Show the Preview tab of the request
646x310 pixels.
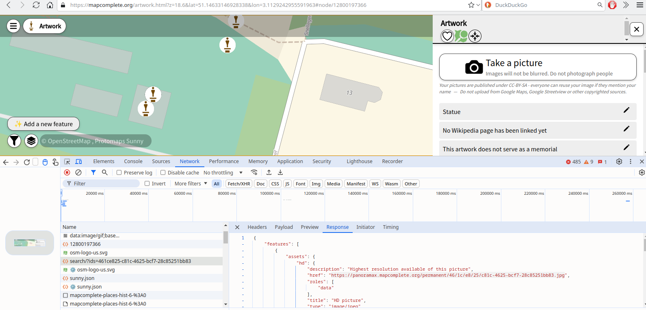coord(310,227)
